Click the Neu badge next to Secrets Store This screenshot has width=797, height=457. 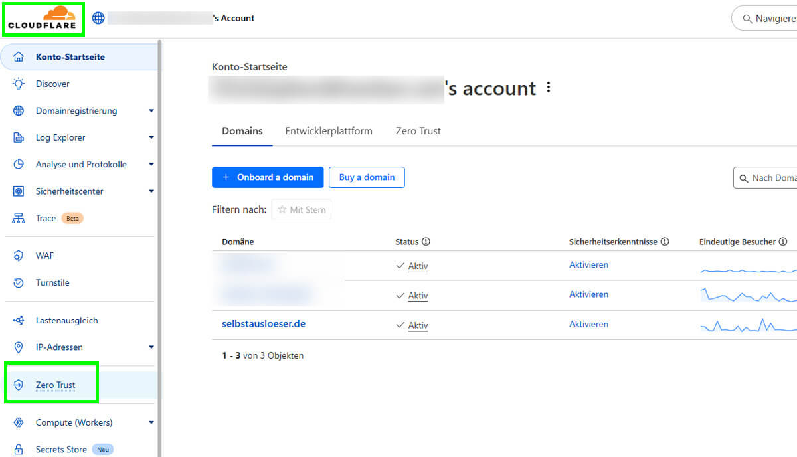102,450
